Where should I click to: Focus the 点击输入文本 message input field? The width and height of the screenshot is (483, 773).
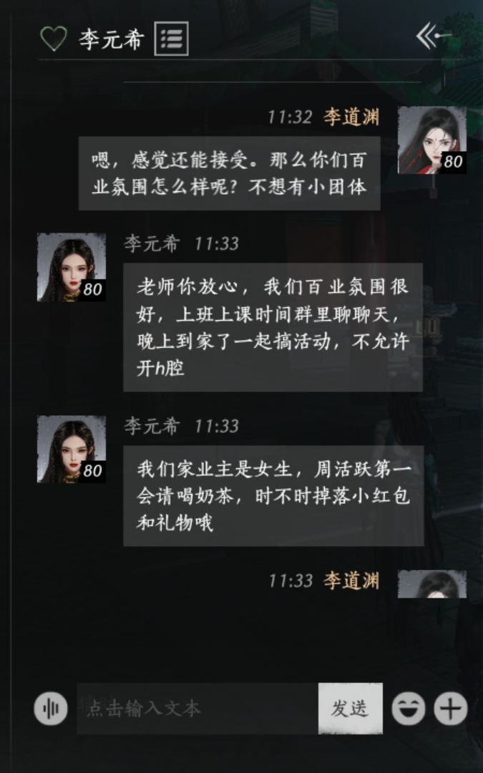point(197,709)
